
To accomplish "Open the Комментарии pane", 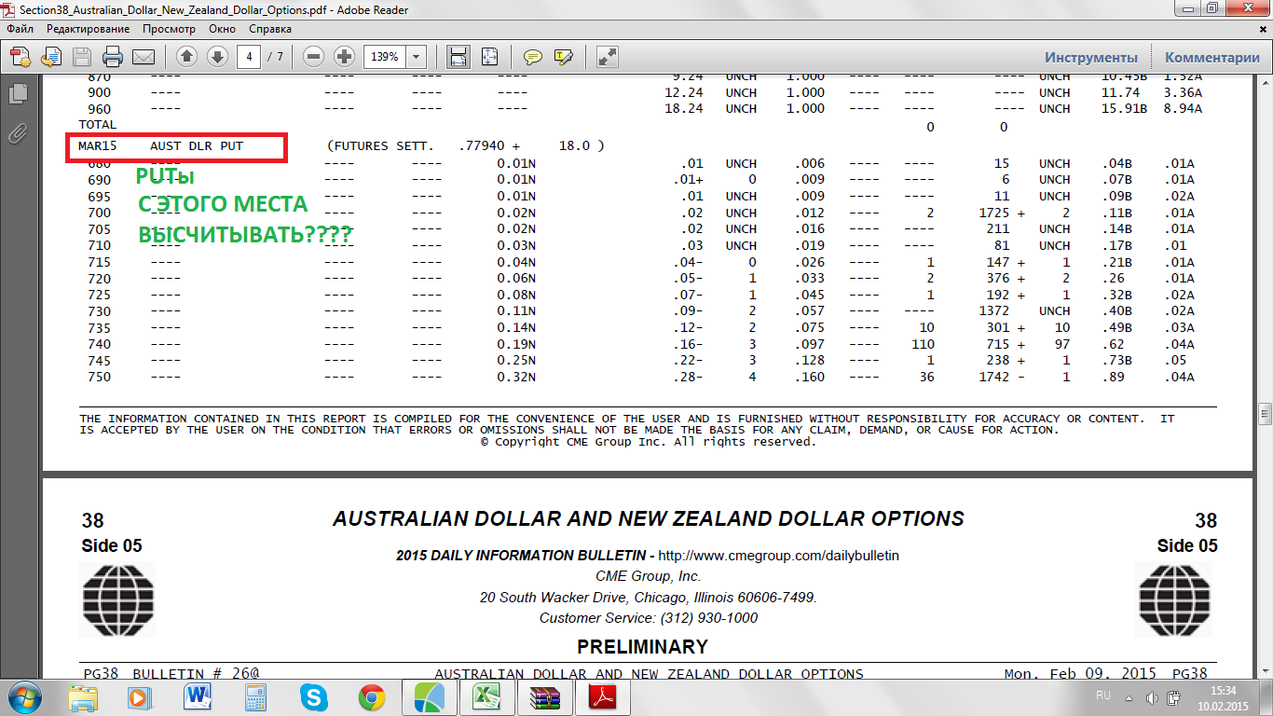I will pyautogui.click(x=1212, y=57).
